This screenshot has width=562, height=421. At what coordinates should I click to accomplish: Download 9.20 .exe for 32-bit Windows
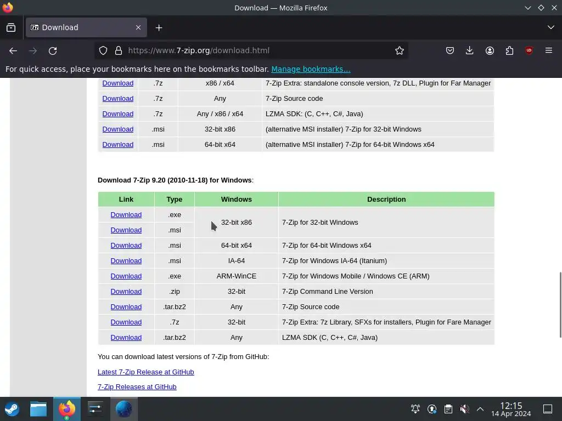(126, 215)
